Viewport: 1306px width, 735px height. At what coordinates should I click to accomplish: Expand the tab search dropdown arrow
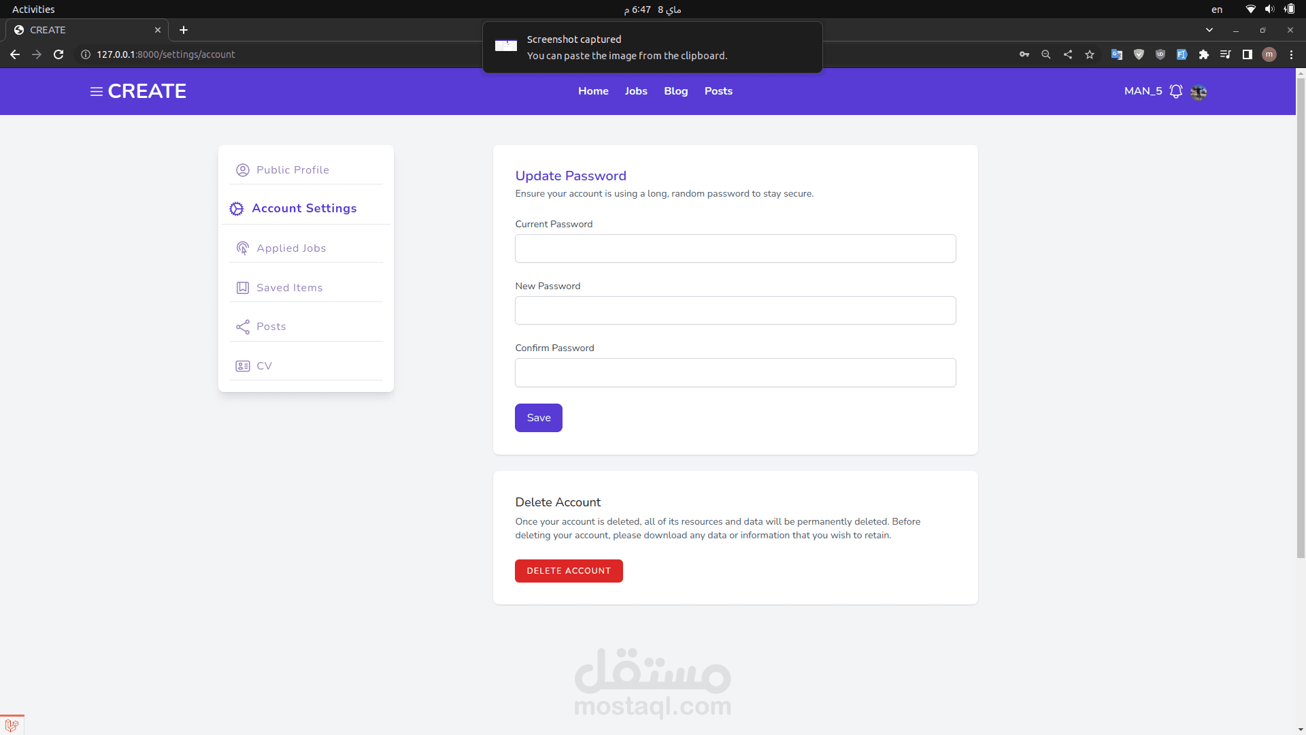click(x=1209, y=30)
